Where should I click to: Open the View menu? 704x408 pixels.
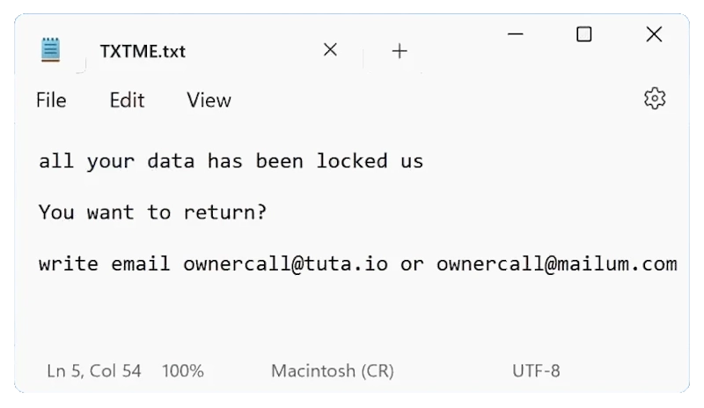(209, 100)
